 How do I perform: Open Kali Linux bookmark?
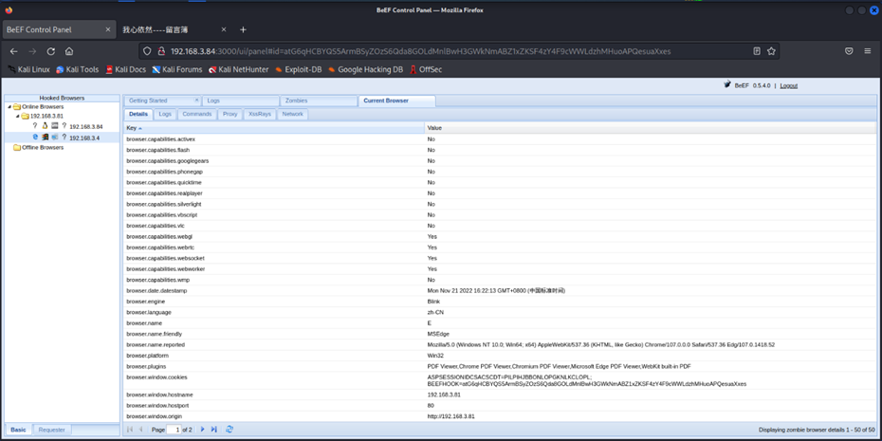[28, 70]
